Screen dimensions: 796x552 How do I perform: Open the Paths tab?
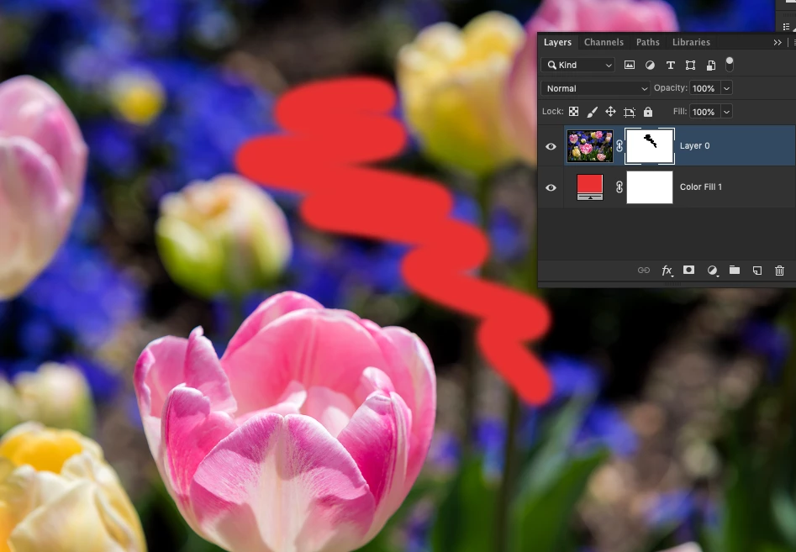(x=648, y=42)
